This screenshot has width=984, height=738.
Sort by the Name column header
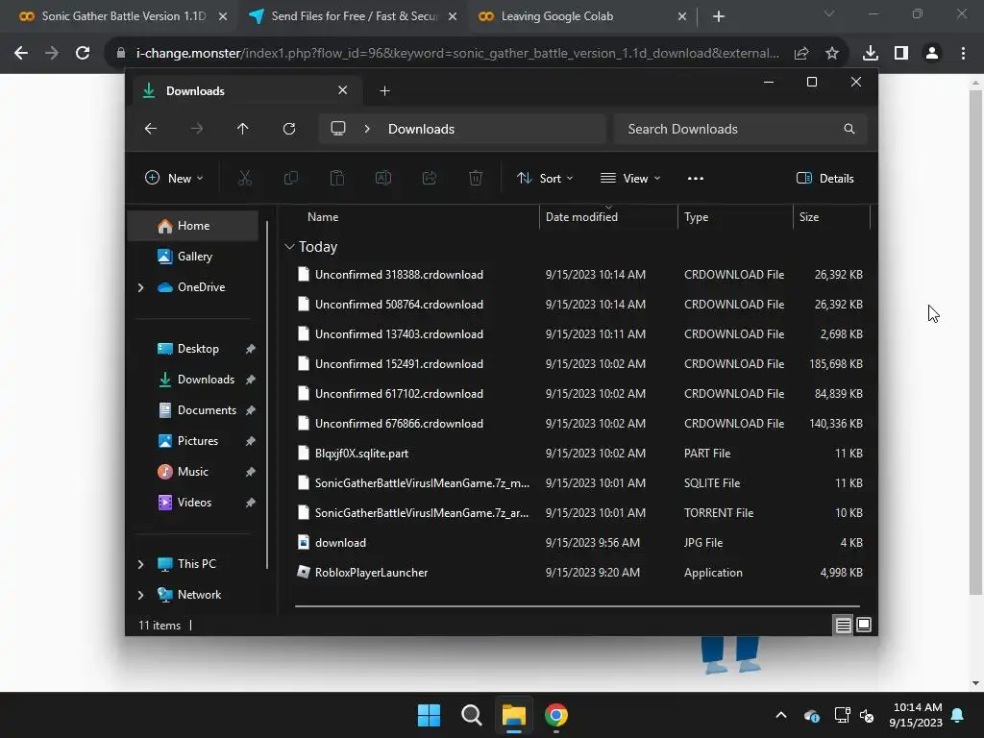[323, 217]
